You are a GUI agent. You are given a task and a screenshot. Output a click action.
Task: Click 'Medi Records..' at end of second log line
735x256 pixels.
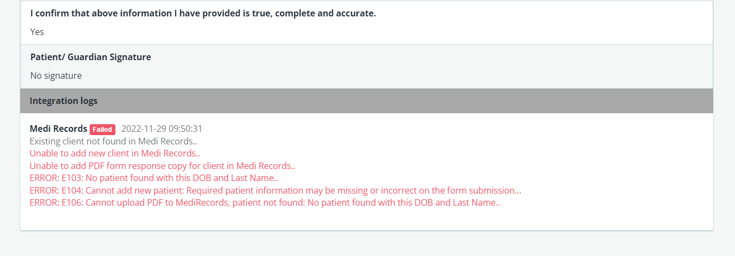[170, 153]
